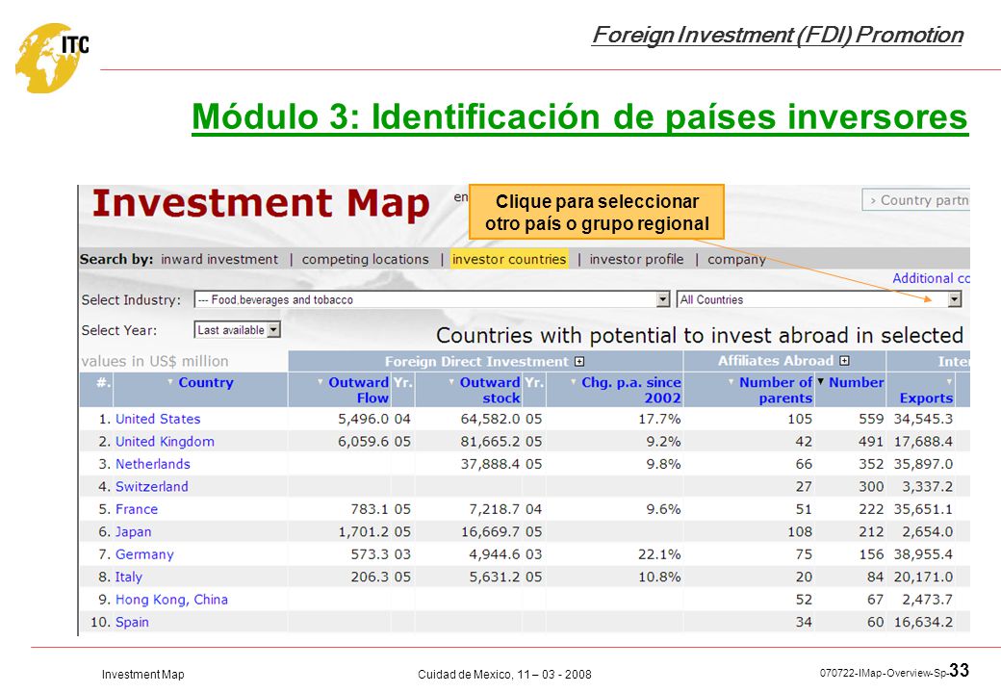Sort by the Exports column header
The width and height of the screenshot is (1001, 693).
point(926,398)
